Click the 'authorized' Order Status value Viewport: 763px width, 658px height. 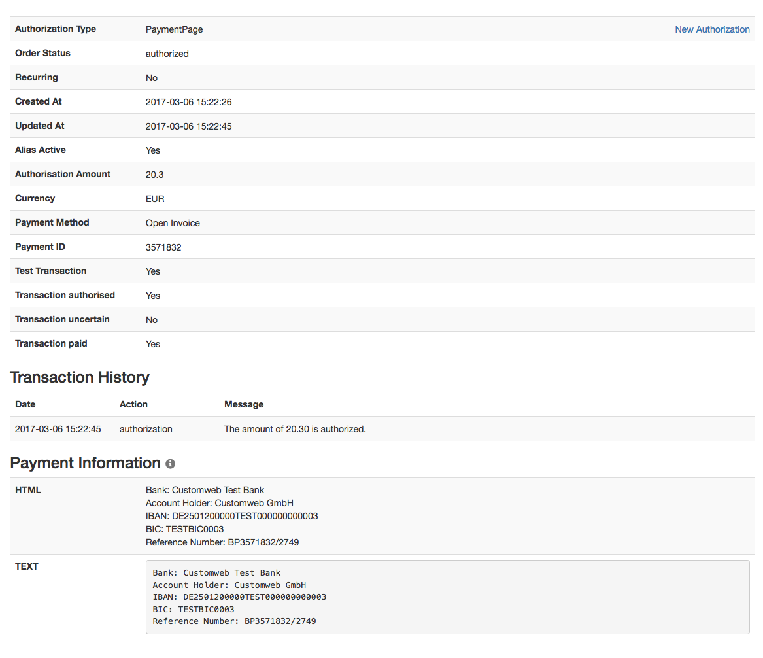pyautogui.click(x=167, y=54)
